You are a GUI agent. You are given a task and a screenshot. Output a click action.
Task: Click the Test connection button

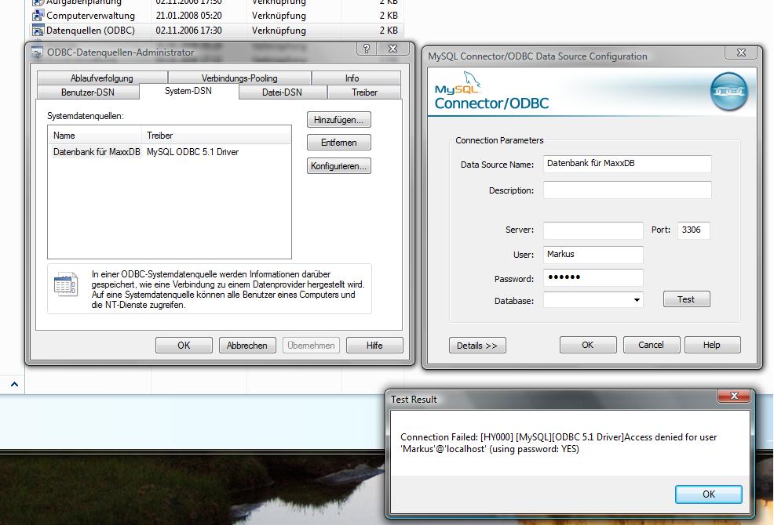pyautogui.click(x=686, y=299)
